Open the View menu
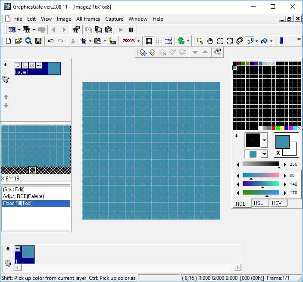303x282 pixels. click(46, 19)
